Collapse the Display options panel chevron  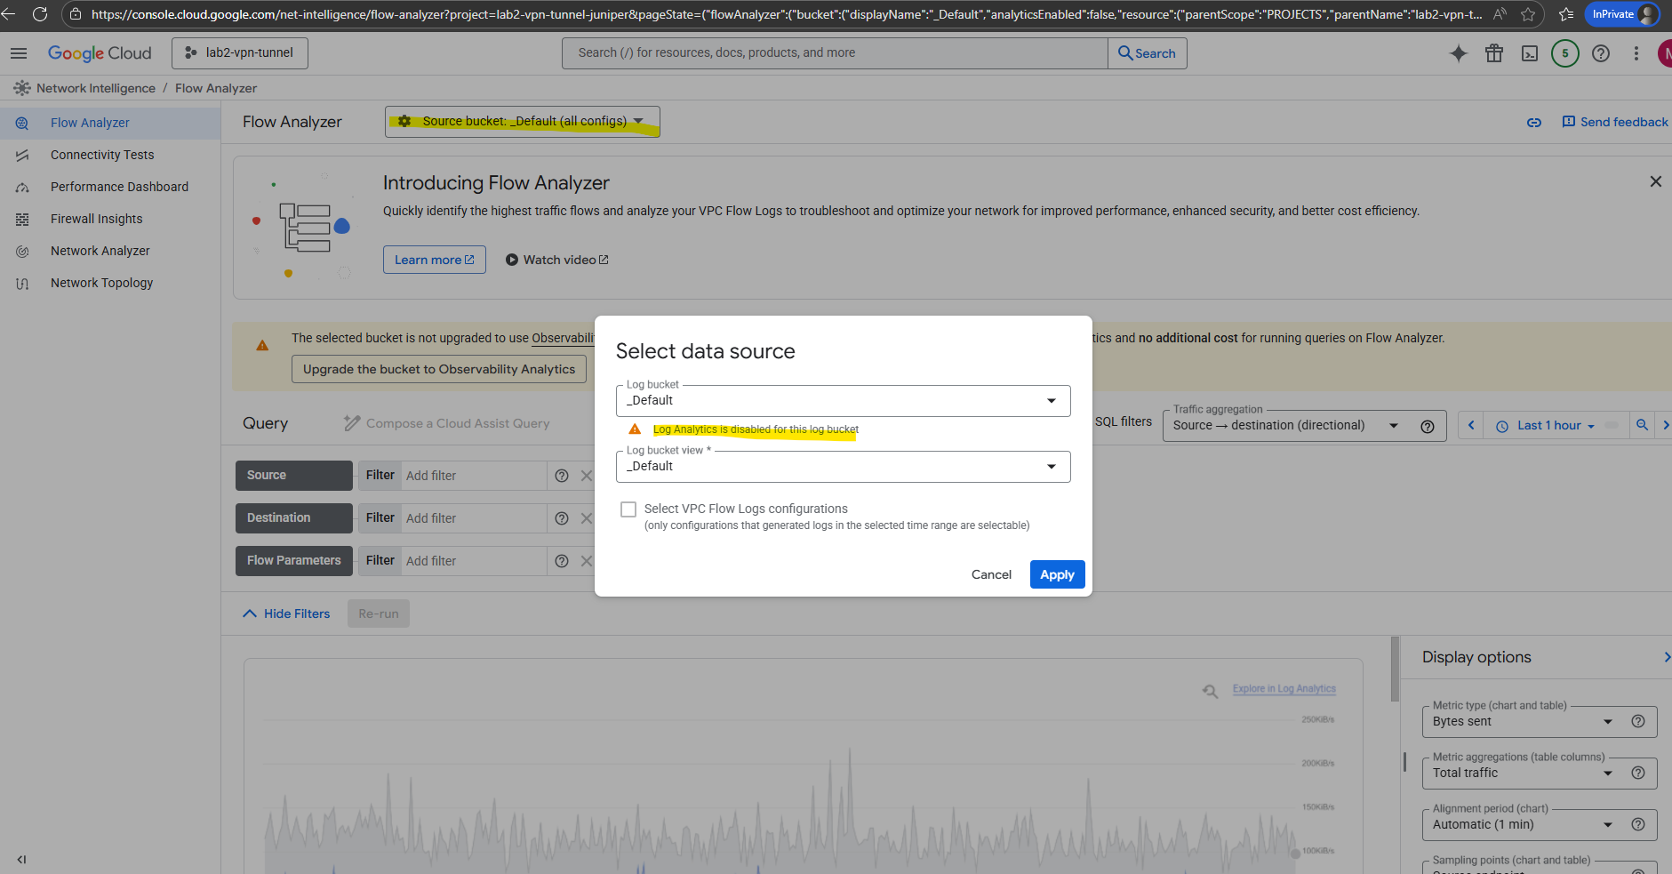click(1666, 657)
